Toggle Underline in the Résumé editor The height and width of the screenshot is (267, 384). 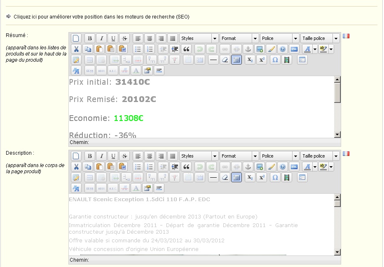(113, 38)
